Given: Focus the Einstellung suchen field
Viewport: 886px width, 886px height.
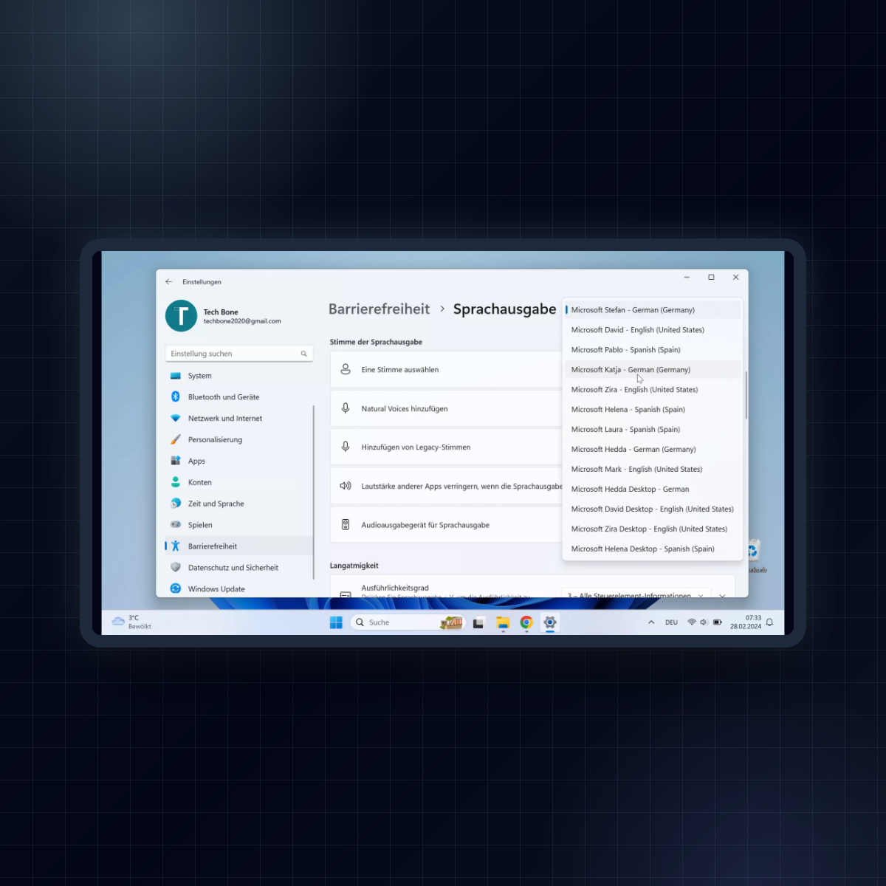Looking at the screenshot, I should click(x=239, y=354).
